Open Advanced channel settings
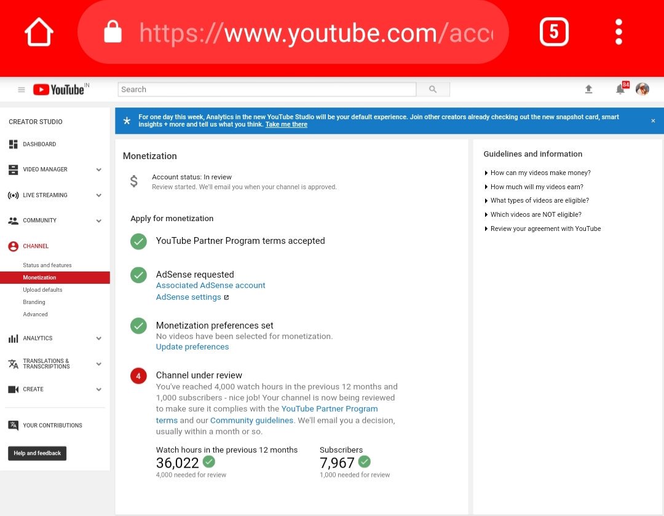The image size is (664, 516). [x=35, y=315]
